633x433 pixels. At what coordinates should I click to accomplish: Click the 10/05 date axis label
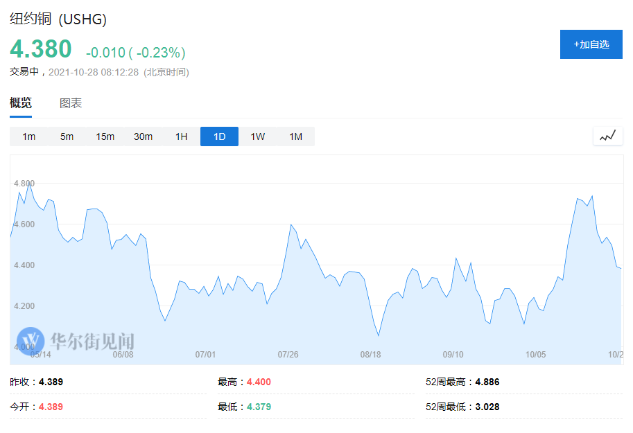(x=536, y=355)
